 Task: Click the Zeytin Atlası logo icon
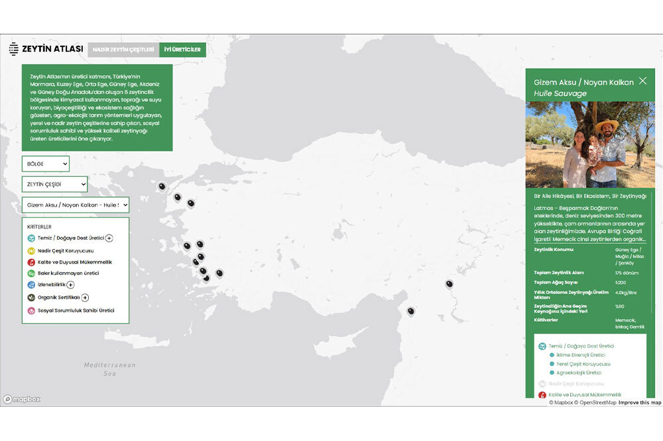click(14, 49)
